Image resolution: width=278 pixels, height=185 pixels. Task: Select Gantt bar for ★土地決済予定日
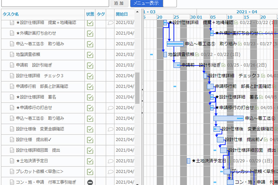(x=188, y=161)
